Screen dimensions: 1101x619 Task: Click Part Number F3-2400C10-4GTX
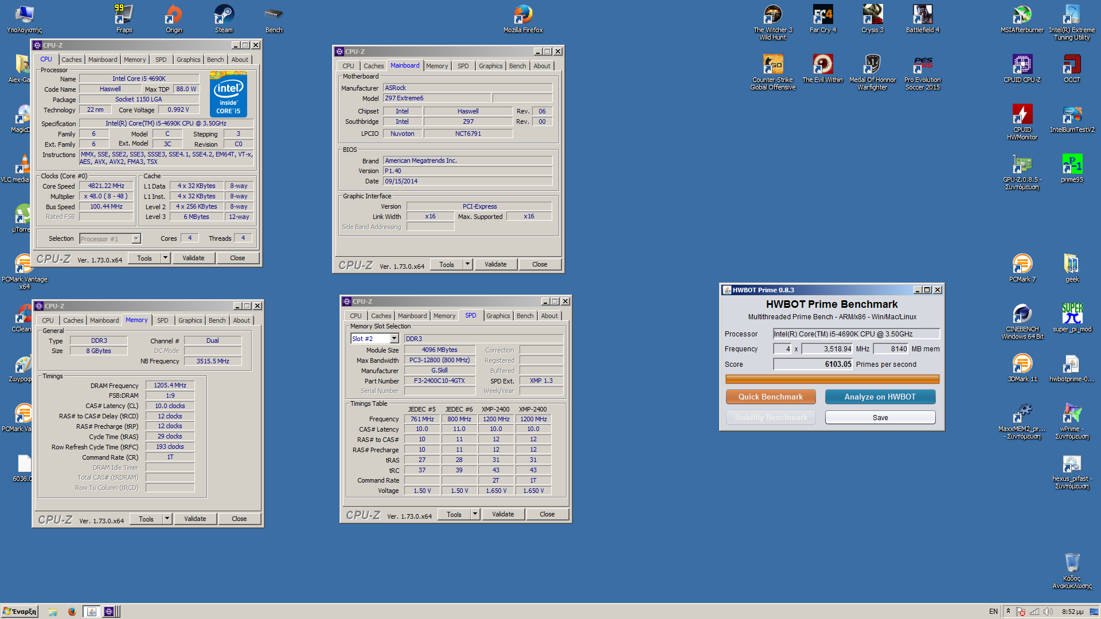[x=440, y=381]
